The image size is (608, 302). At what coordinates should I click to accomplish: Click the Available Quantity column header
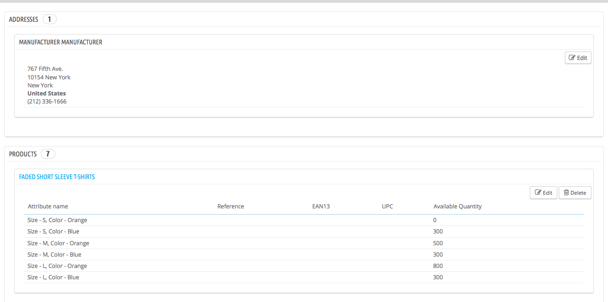[x=457, y=206]
